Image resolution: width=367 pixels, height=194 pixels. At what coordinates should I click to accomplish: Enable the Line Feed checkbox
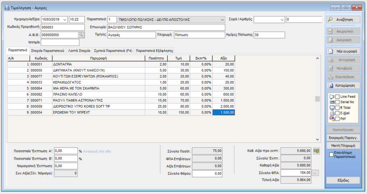[x=338, y=96]
